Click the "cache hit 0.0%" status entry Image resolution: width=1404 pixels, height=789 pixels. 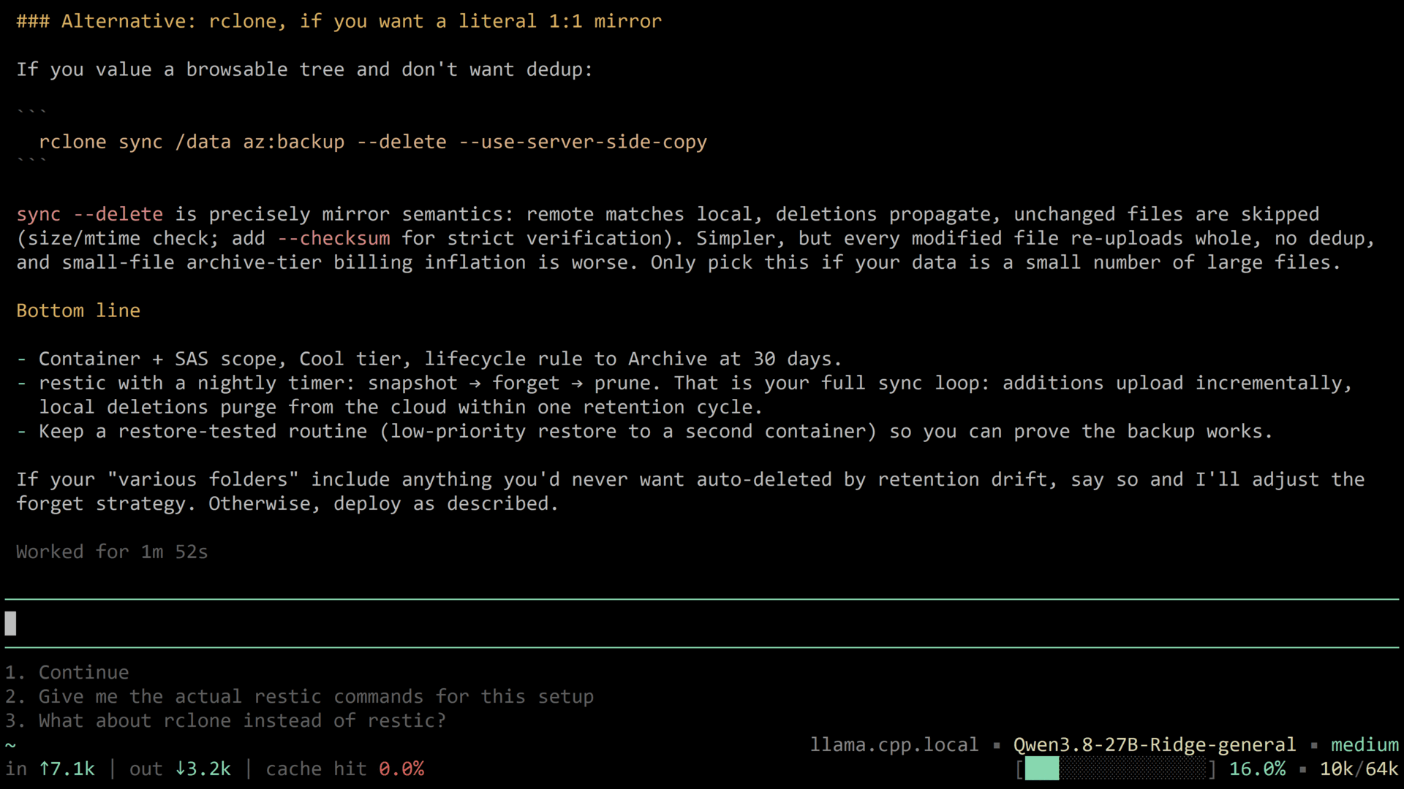[x=345, y=769]
